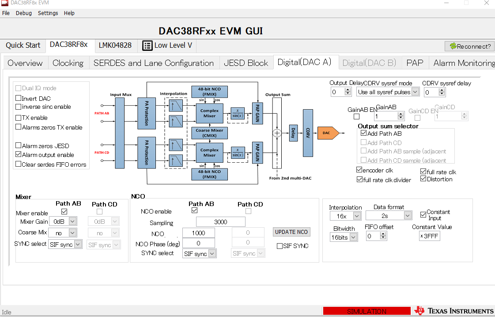Viewport: 495px width, 317px height.
Task: Toggle the GainAB EN checkbox
Action: point(356,117)
